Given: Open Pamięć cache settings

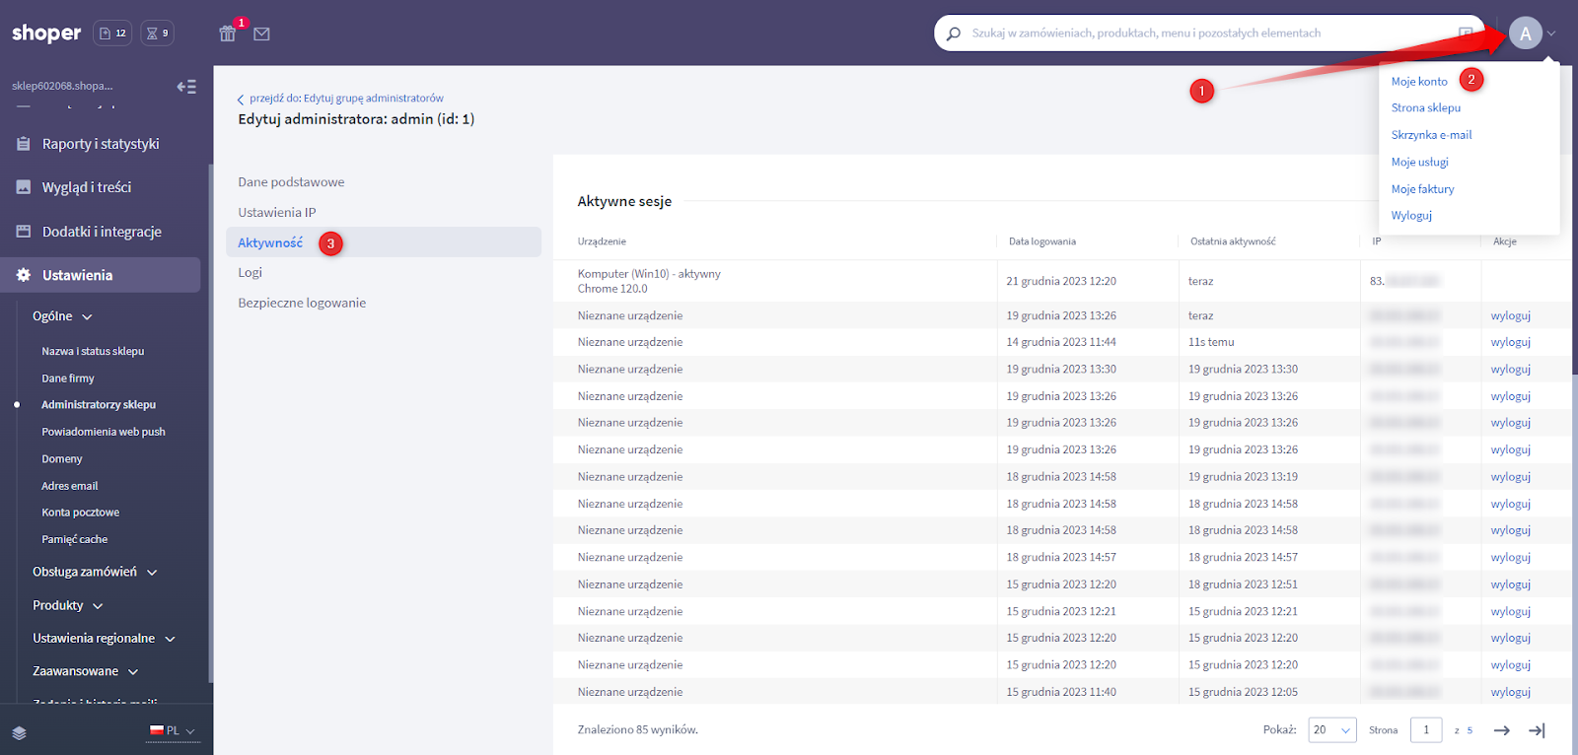Looking at the screenshot, I should (x=75, y=540).
